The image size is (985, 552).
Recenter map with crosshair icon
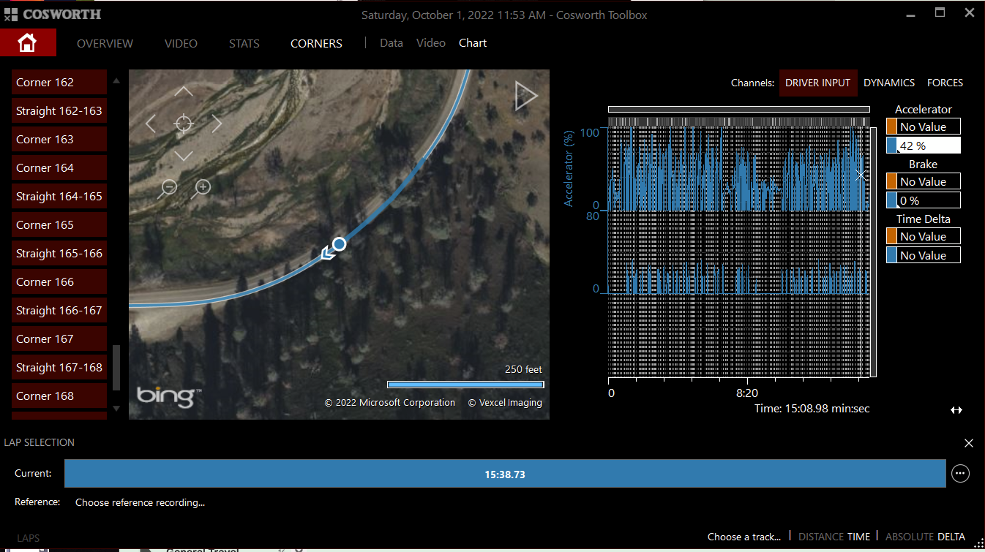(x=184, y=124)
